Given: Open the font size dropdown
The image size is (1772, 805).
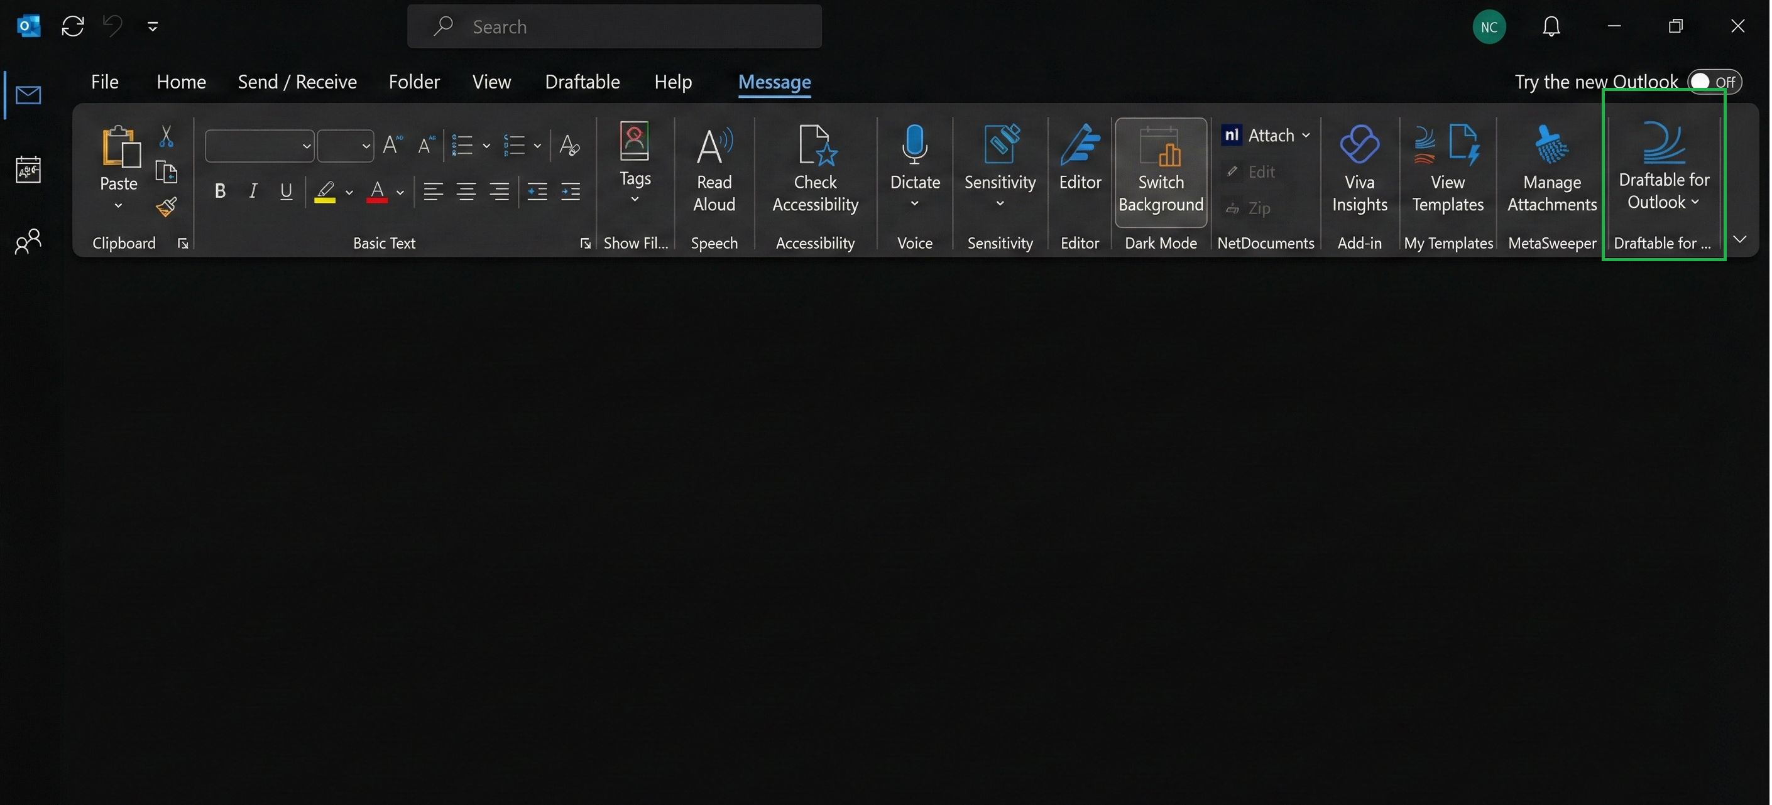Looking at the screenshot, I should (x=366, y=145).
